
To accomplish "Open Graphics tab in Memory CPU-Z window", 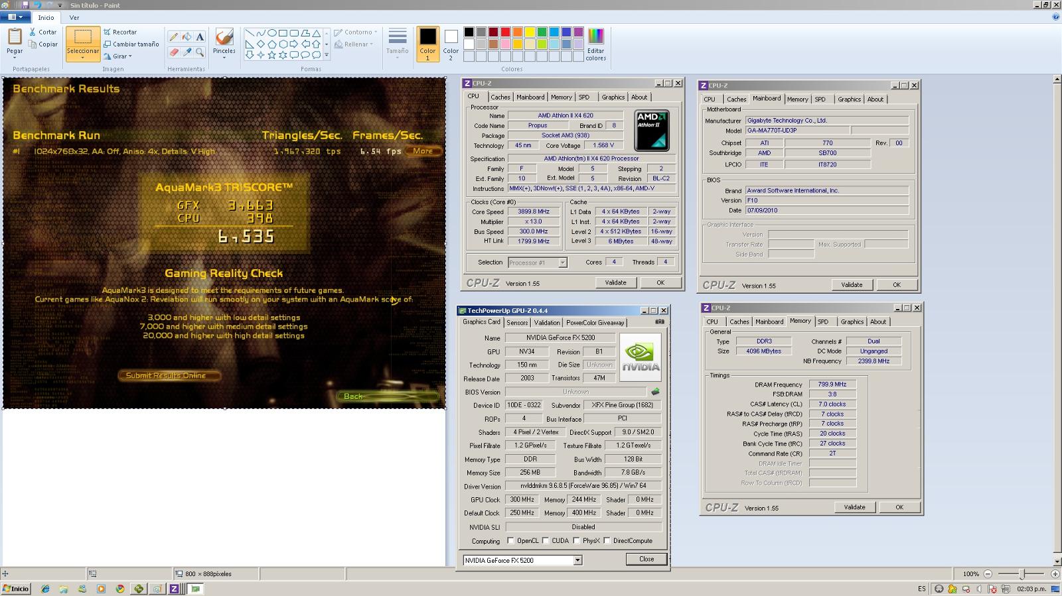I will click(x=852, y=322).
